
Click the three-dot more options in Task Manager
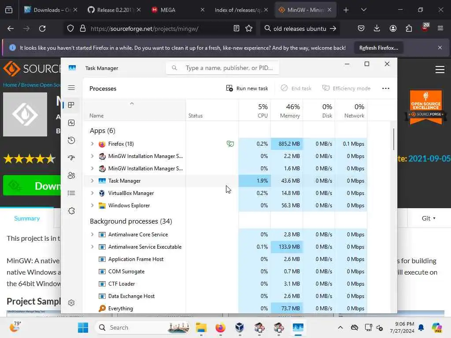pos(386,88)
